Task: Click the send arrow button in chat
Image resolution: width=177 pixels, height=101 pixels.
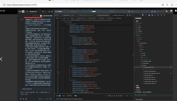Action: coord(50,99)
